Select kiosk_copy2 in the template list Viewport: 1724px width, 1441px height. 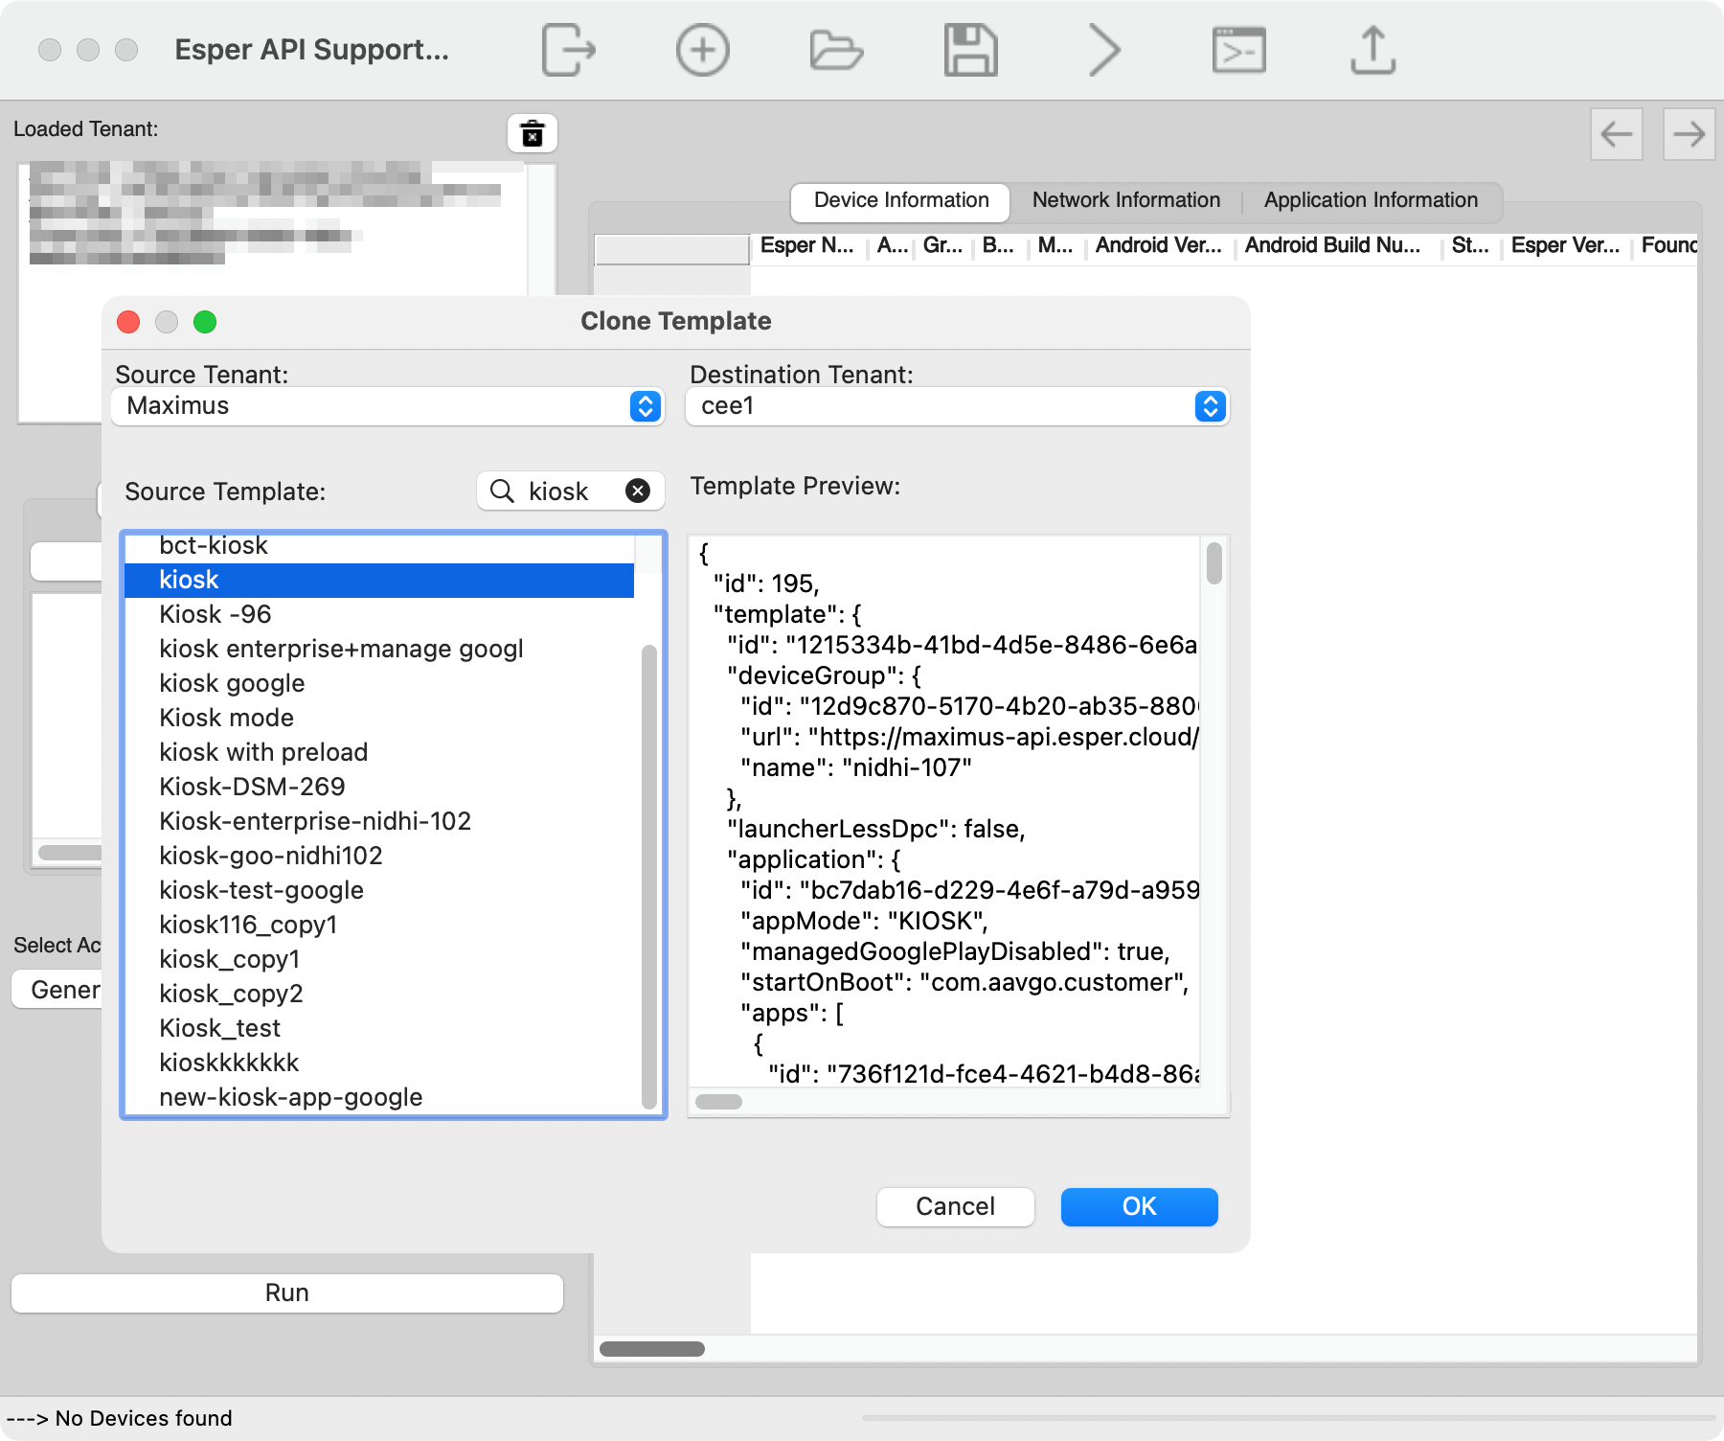[231, 994]
